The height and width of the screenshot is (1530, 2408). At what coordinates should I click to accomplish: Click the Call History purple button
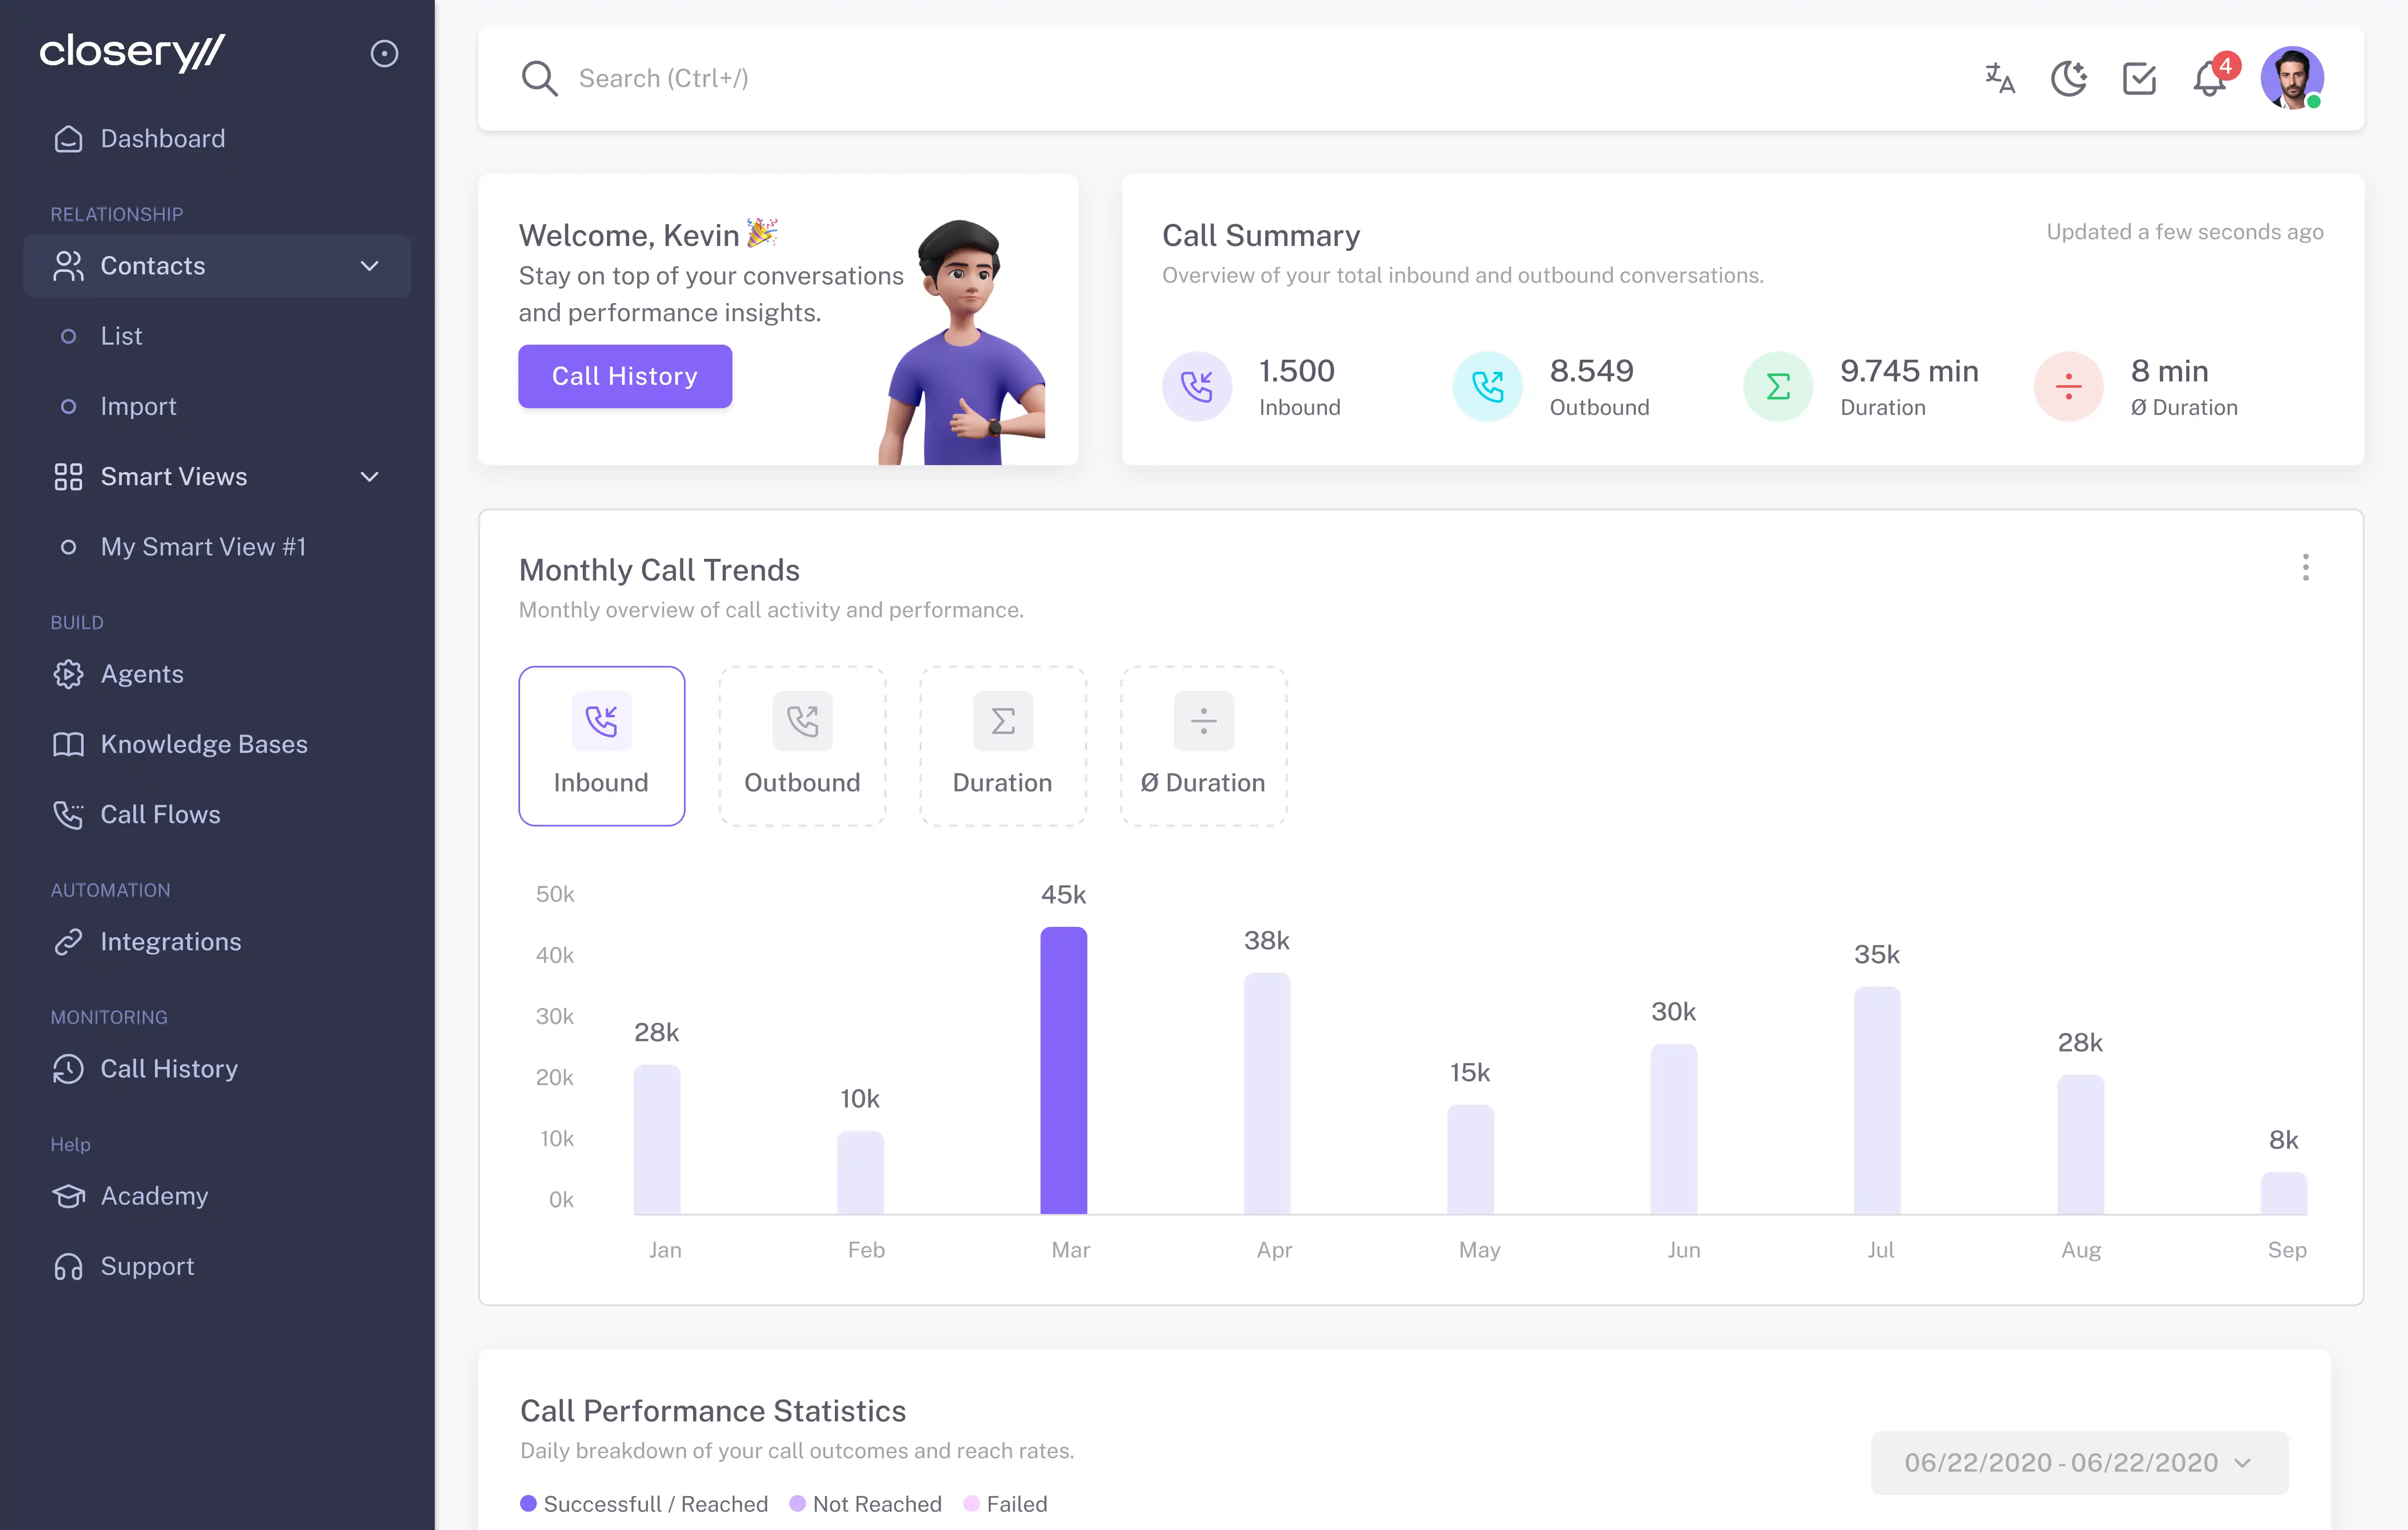pyautogui.click(x=625, y=376)
